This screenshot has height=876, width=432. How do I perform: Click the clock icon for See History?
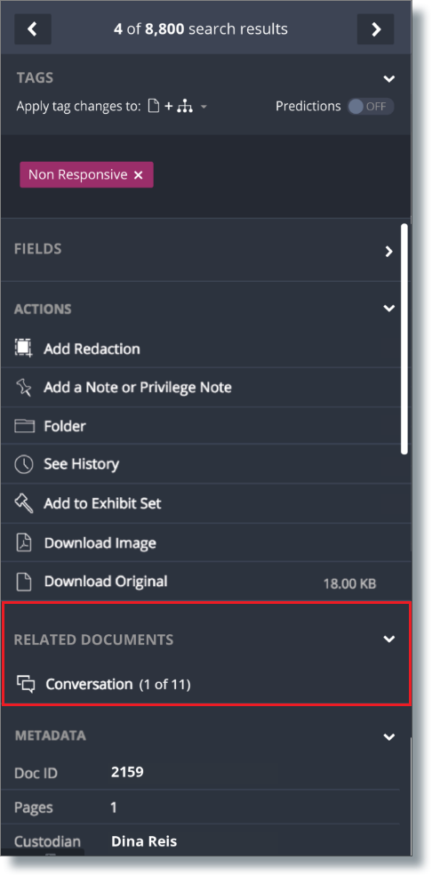(23, 464)
